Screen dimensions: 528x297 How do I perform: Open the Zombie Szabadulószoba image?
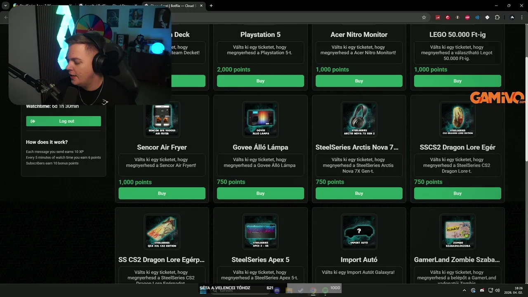pyautogui.click(x=457, y=232)
